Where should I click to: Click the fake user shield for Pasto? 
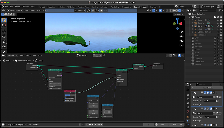tap(94, 55)
